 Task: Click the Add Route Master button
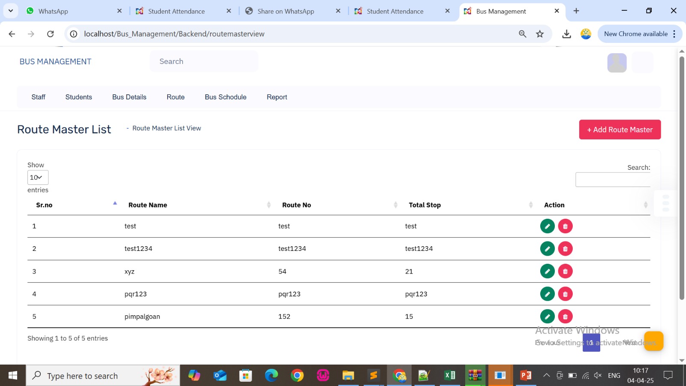[620, 130]
